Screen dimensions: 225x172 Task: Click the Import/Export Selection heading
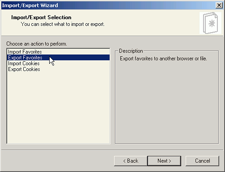pos(41,17)
